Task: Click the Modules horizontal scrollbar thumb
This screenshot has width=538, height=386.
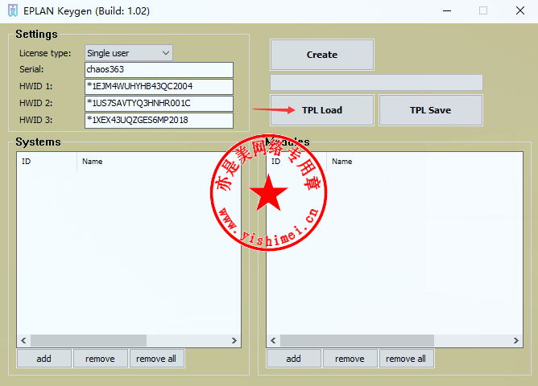Action: pos(357,340)
